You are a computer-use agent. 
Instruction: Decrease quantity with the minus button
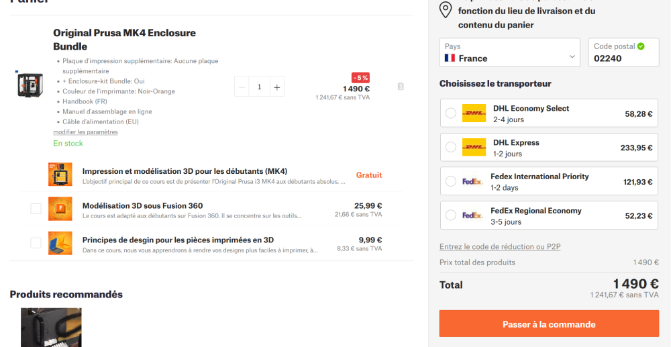(242, 87)
